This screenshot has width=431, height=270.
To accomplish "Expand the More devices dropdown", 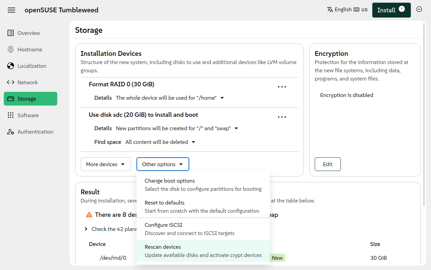I will tap(106, 164).
